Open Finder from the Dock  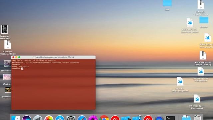tap(16, 118)
